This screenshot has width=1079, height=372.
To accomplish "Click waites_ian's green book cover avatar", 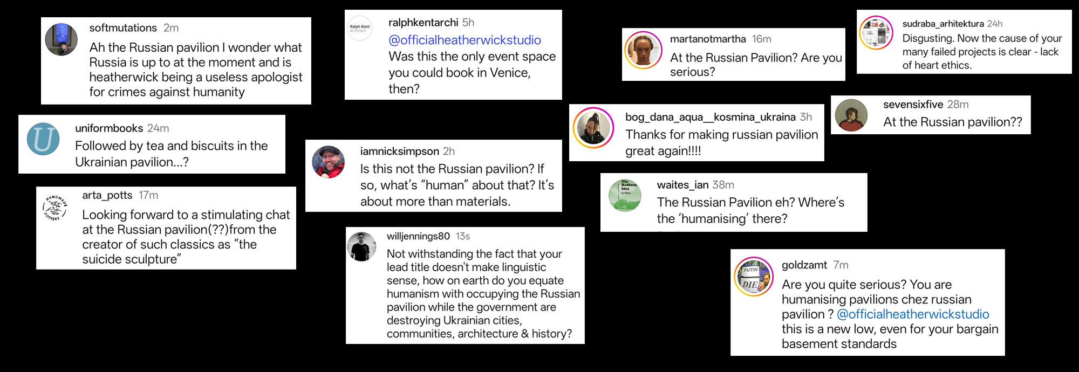I will (x=625, y=195).
